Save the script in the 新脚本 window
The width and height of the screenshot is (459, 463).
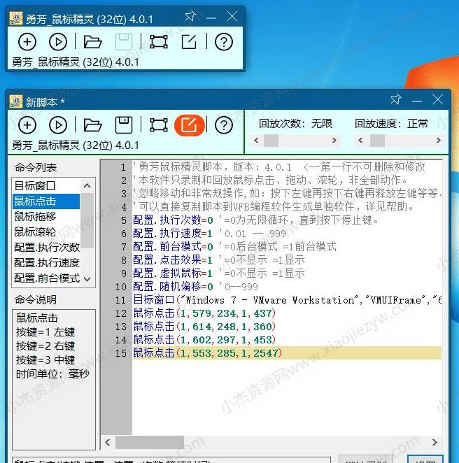(123, 125)
